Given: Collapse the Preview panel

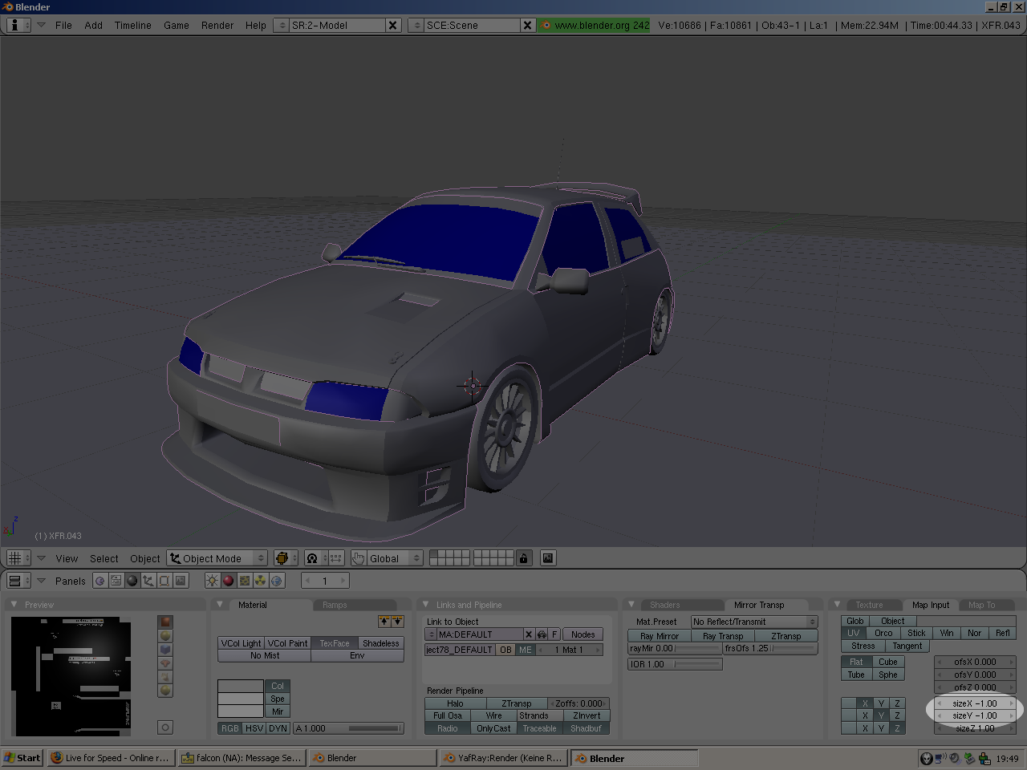Looking at the screenshot, I should pos(14,604).
